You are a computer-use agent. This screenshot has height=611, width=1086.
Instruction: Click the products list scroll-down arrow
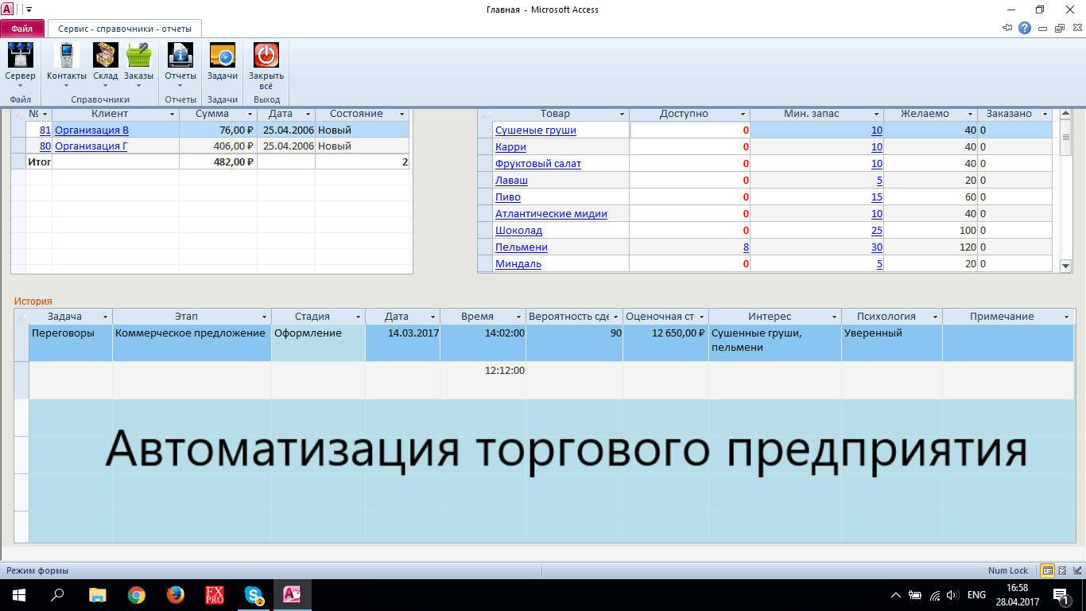click(1066, 267)
